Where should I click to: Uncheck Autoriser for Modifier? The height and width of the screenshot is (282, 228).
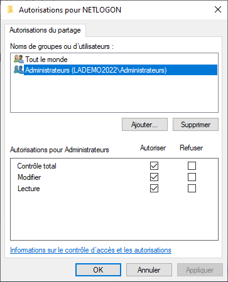coord(154,177)
